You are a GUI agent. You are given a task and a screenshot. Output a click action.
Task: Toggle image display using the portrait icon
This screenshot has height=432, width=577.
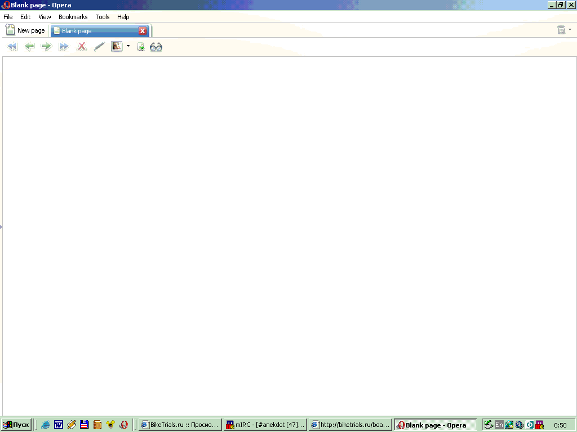[117, 47]
